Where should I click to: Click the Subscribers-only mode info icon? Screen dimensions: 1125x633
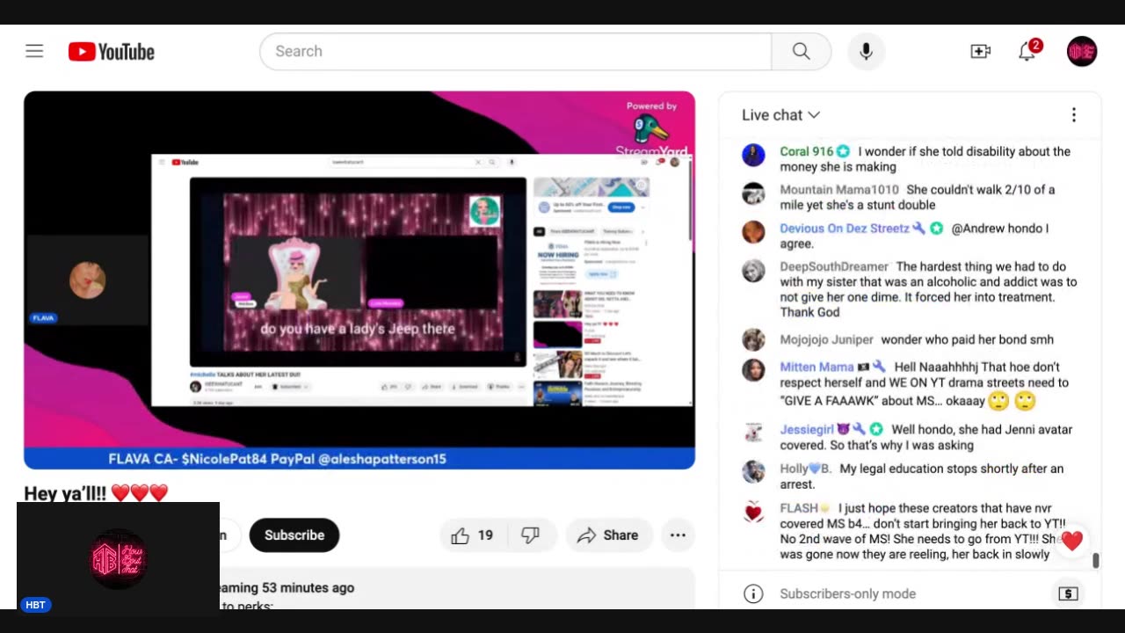753,593
